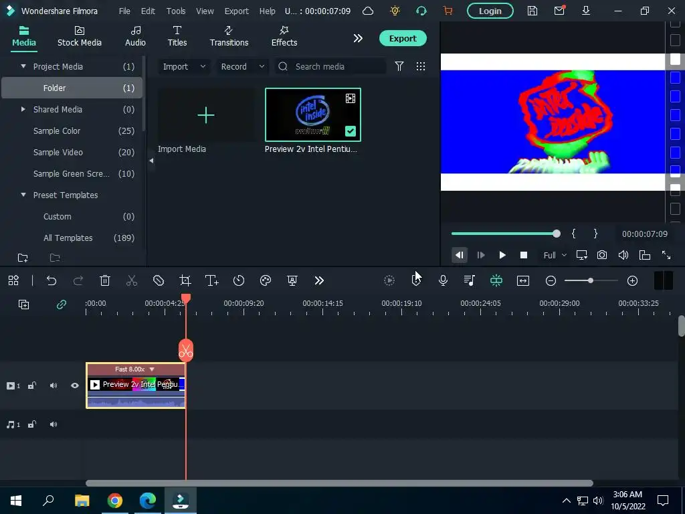Toggle auto ripple link icon

click(x=61, y=305)
